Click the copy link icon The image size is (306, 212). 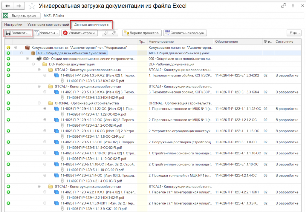284,6
